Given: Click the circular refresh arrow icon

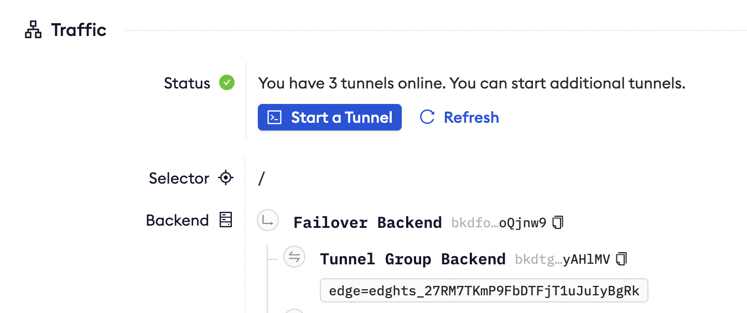Looking at the screenshot, I should [x=427, y=117].
